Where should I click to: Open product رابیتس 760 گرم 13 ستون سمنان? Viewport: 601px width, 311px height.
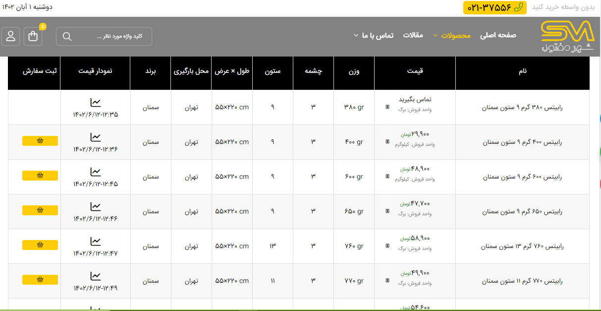[x=522, y=246]
